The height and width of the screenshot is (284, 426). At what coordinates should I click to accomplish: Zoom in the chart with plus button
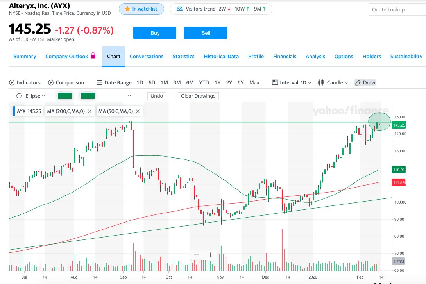(x=211, y=255)
